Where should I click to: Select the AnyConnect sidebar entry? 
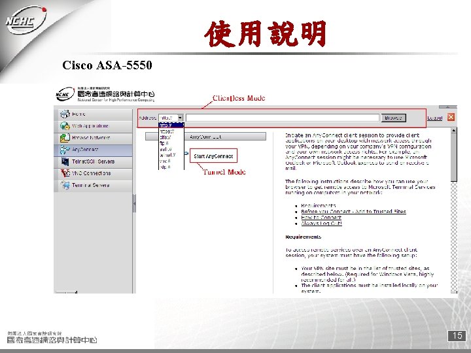93,150
